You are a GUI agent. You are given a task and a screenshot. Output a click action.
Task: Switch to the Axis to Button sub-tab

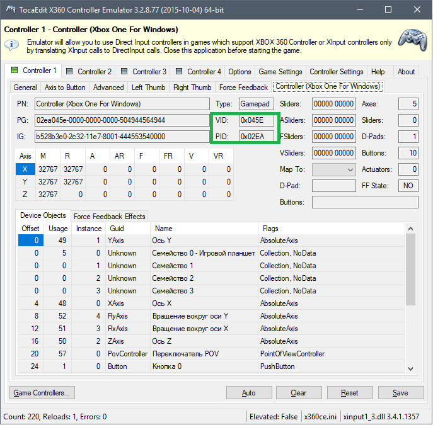(x=65, y=88)
